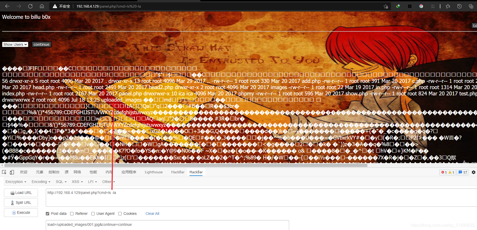The width and height of the screenshot is (477, 230).
Task: Go back to the previous page
Action: [7, 6]
